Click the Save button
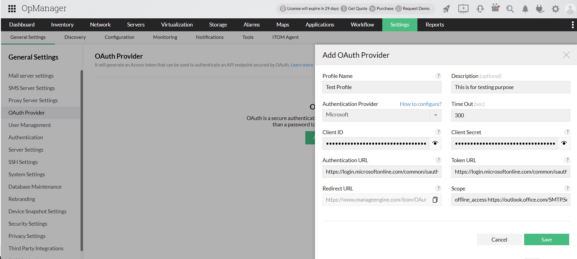 546,239
